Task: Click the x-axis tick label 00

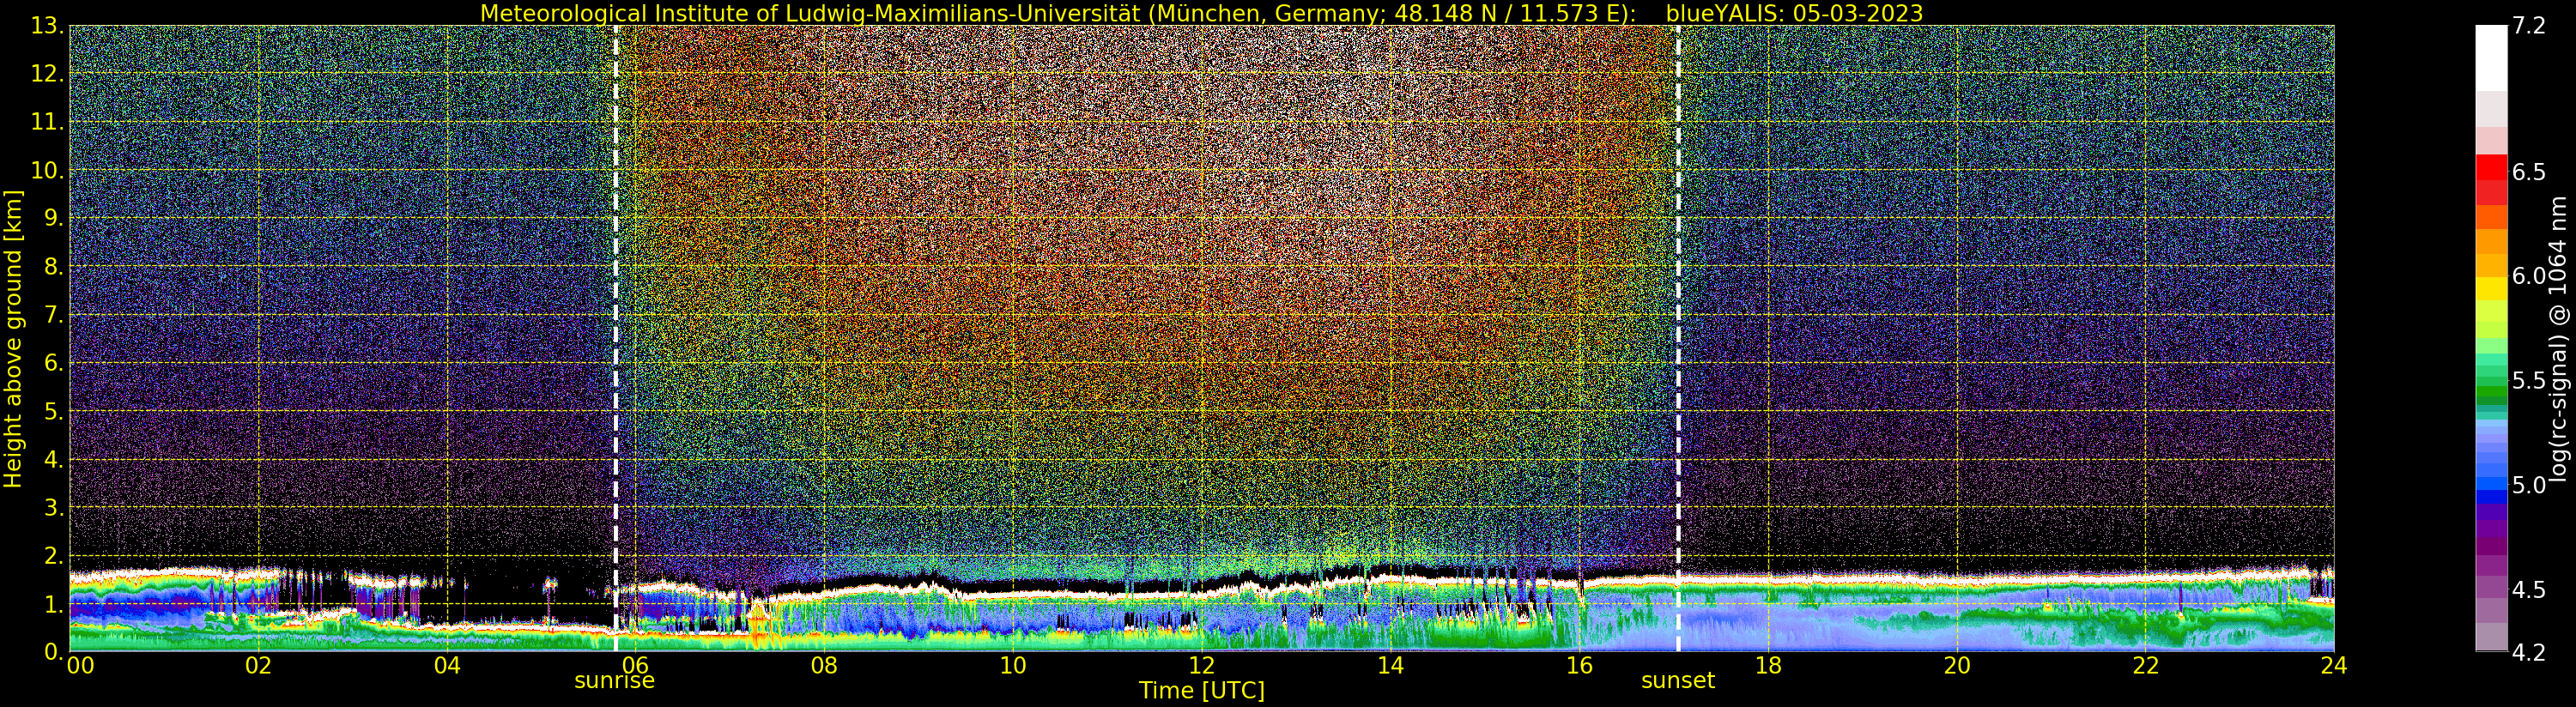Action: 79,666
